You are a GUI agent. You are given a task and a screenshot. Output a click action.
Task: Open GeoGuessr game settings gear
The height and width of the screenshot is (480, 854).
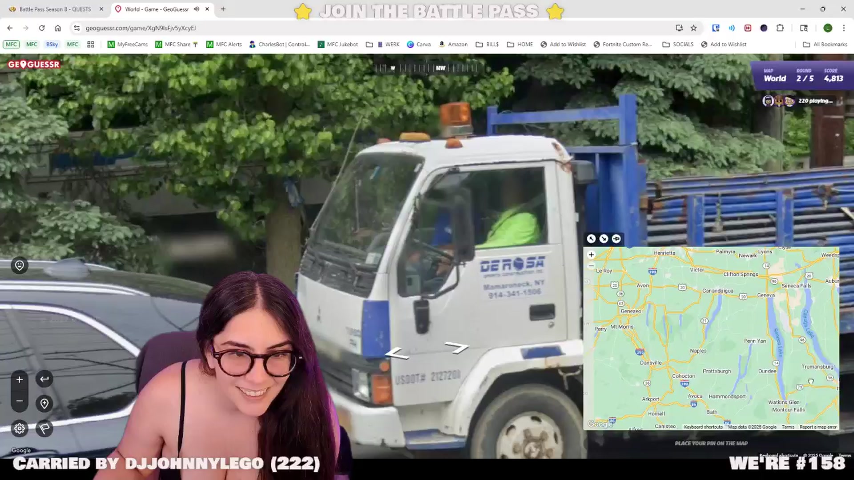20,428
